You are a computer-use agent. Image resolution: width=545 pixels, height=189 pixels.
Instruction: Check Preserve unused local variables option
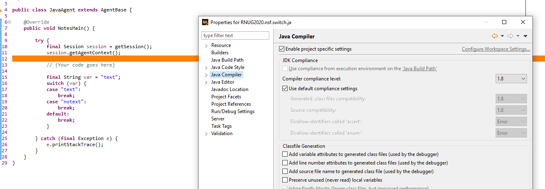click(x=285, y=180)
